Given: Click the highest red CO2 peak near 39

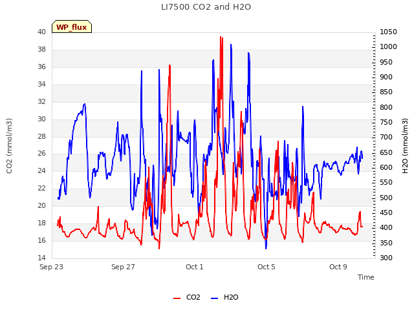Looking at the screenshot, I should tap(221, 37).
